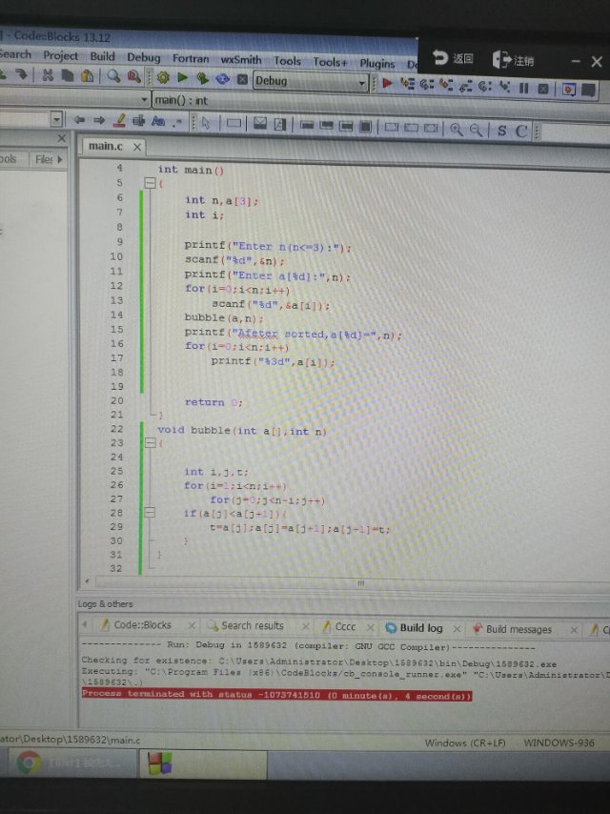Click the selection cursor tool icon
The height and width of the screenshot is (814, 610).
click(206, 123)
